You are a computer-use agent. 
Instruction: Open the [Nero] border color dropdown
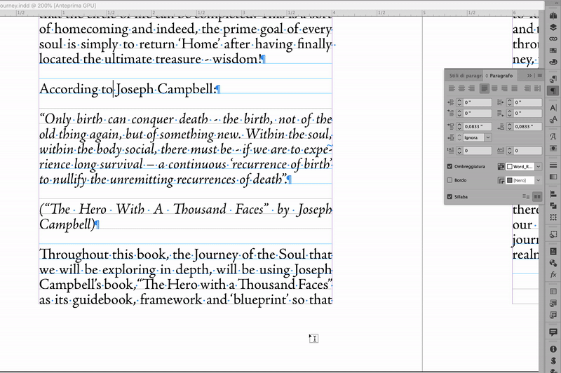point(538,180)
